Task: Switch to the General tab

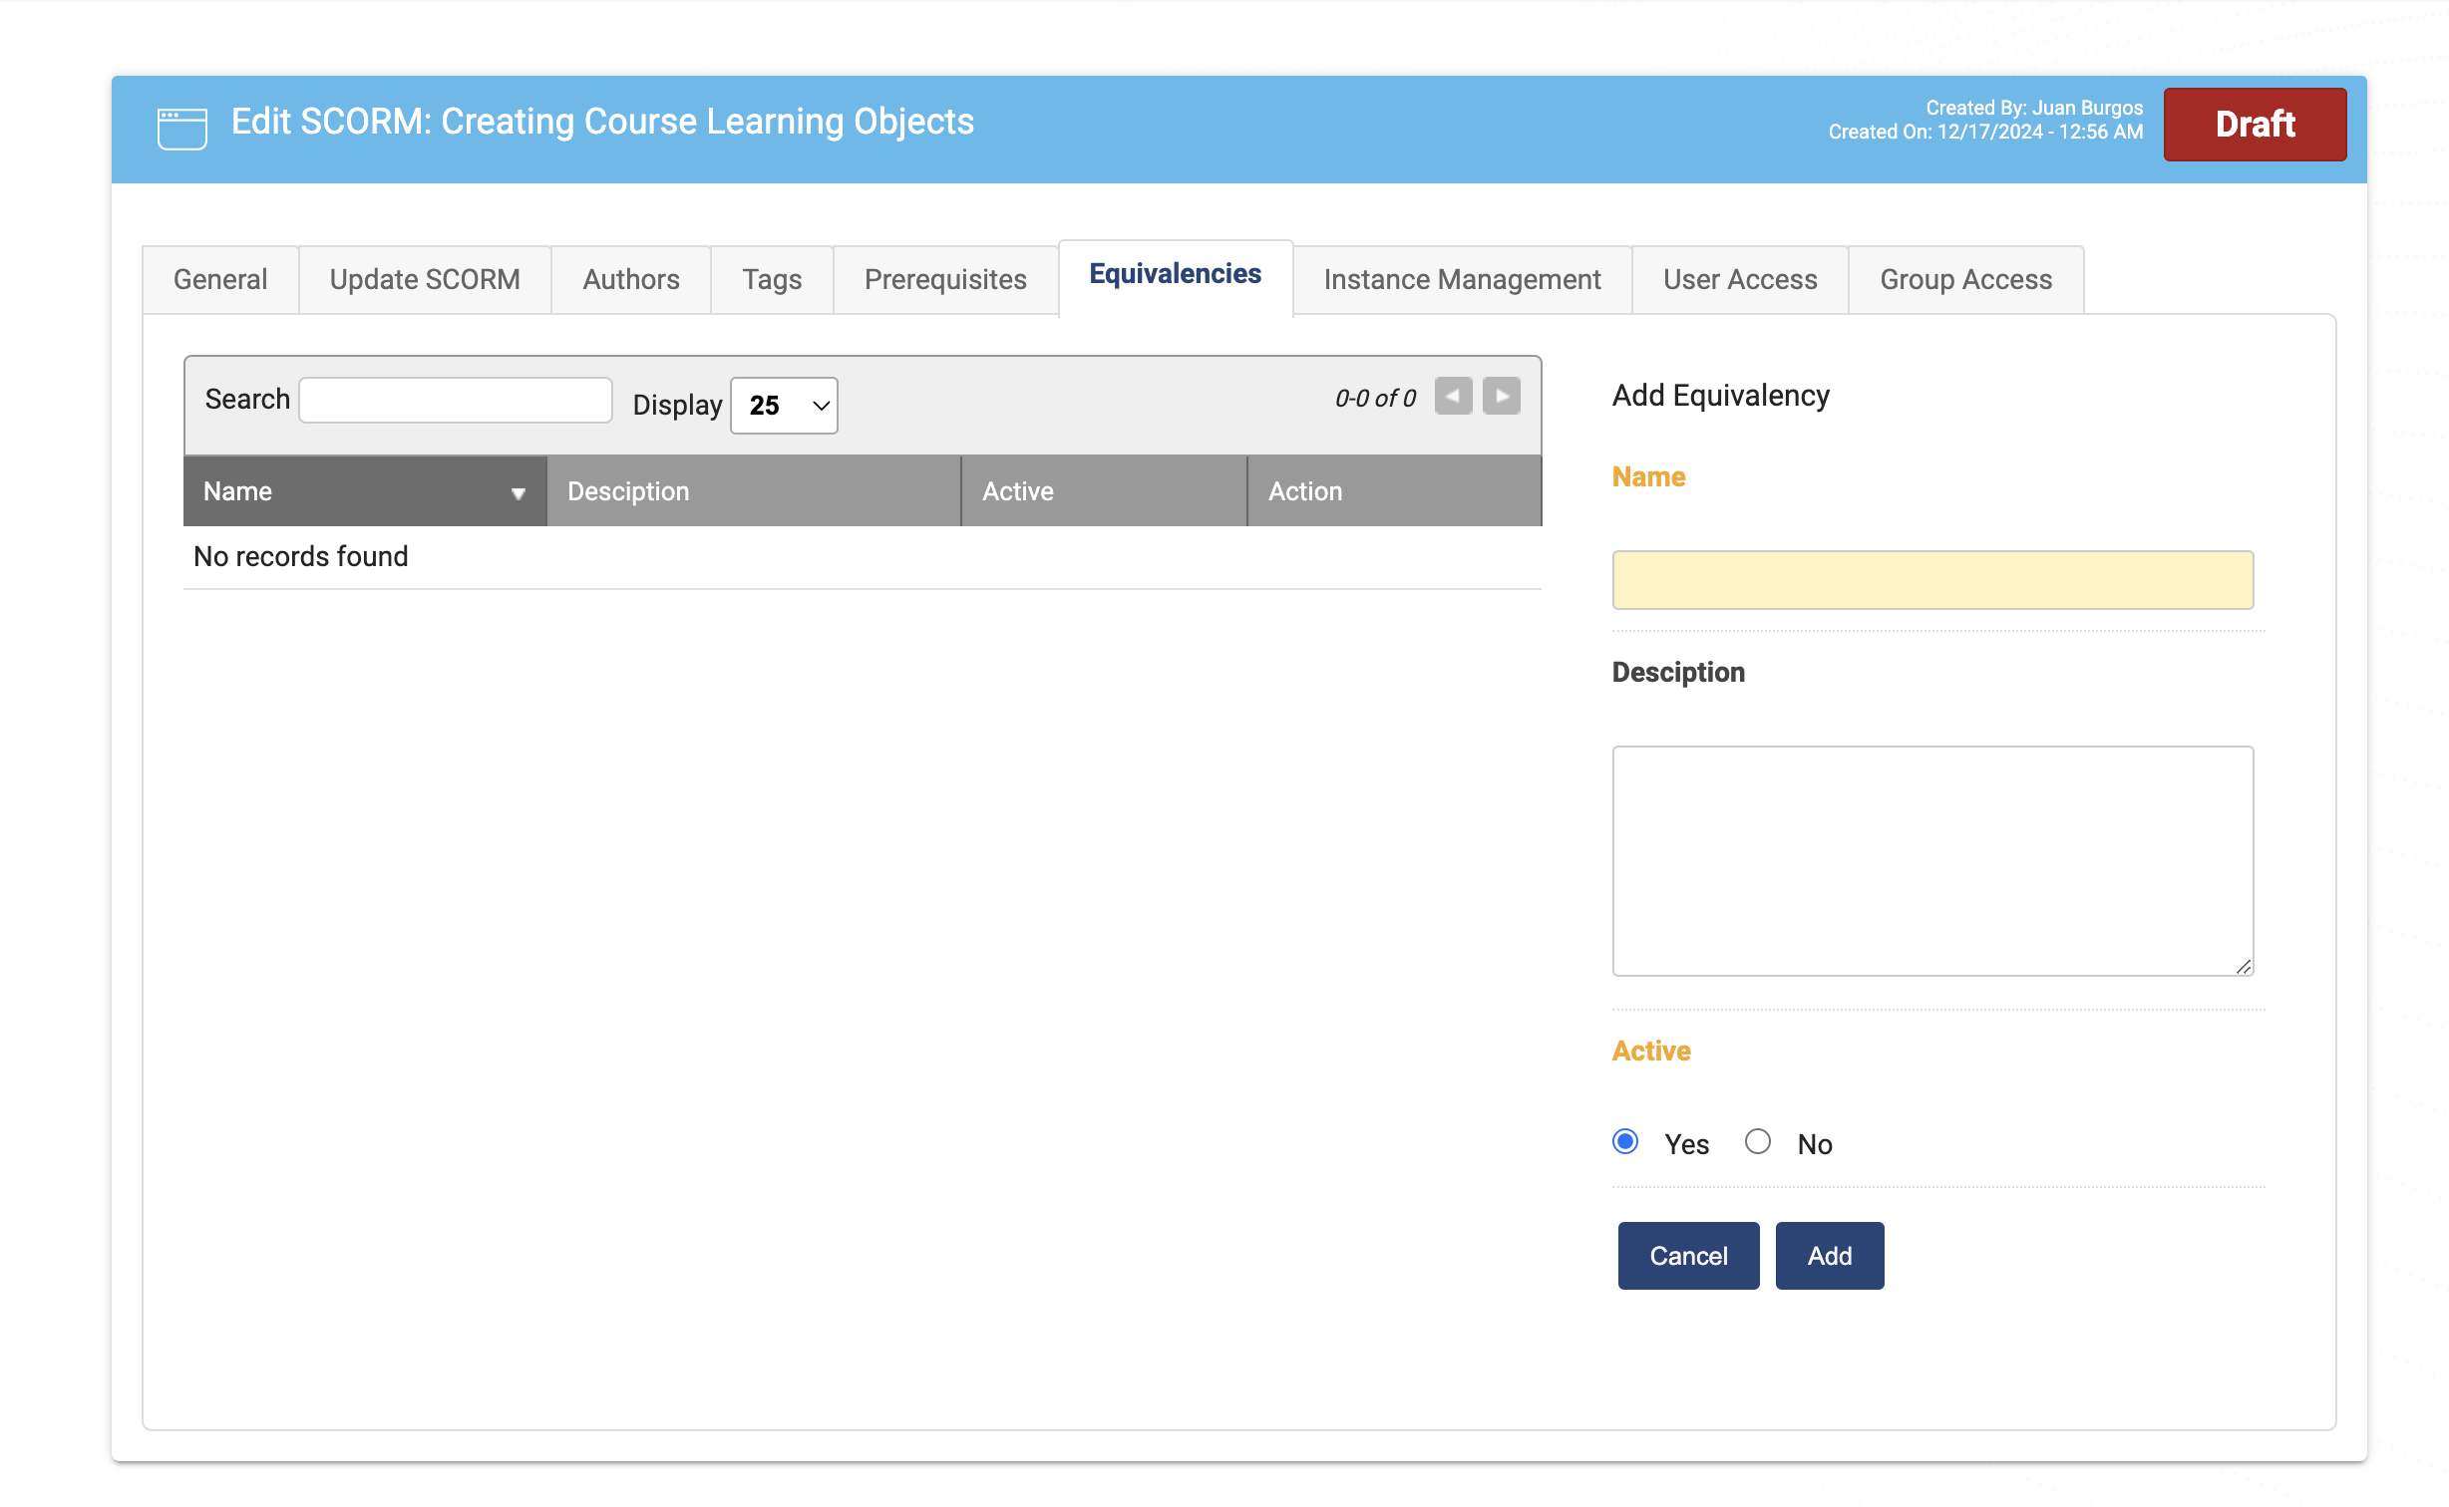Action: (x=220, y=280)
